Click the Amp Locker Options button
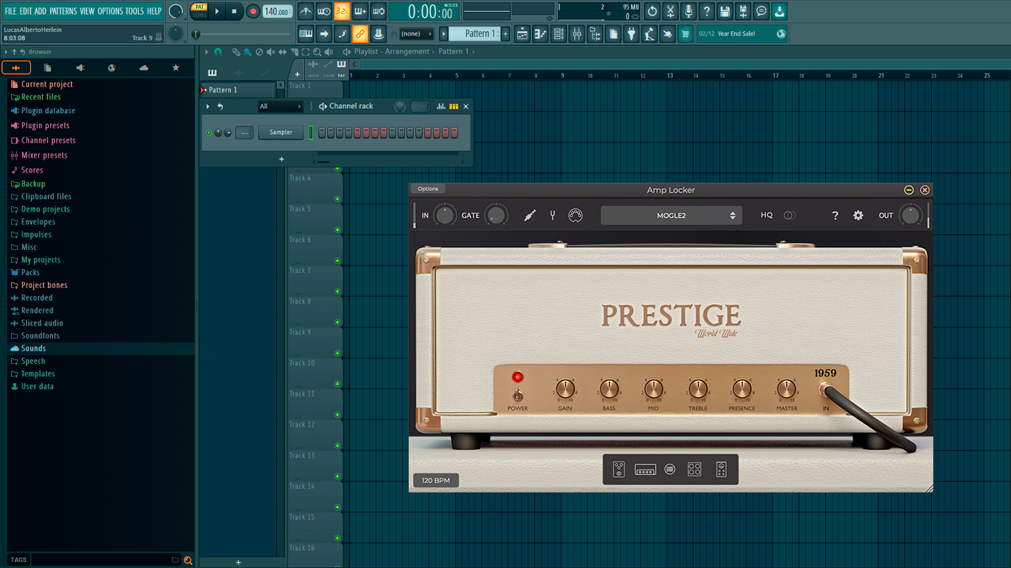The height and width of the screenshot is (568, 1011). pos(428,189)
